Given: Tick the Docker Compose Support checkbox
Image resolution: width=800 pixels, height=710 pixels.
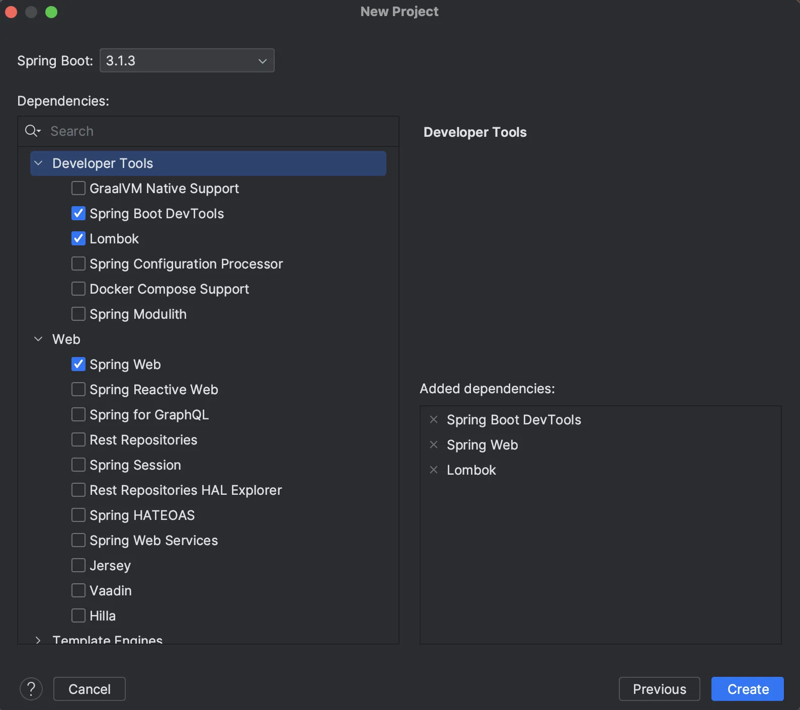Looking at the screenshot, I should [78, 289].
